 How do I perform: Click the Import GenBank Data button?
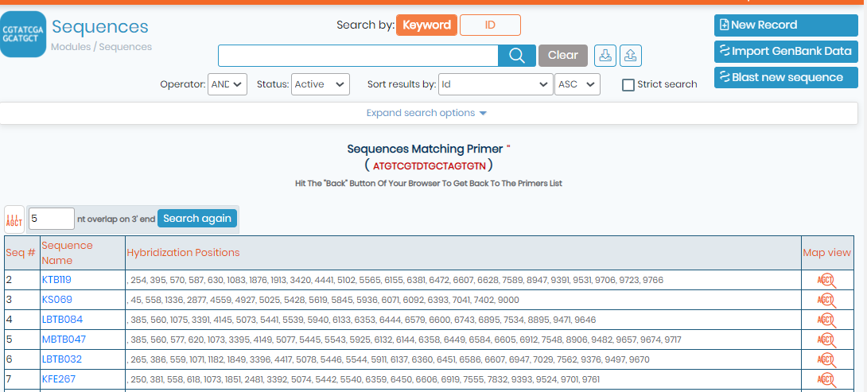pyautogui.click(x=787, y=52)
